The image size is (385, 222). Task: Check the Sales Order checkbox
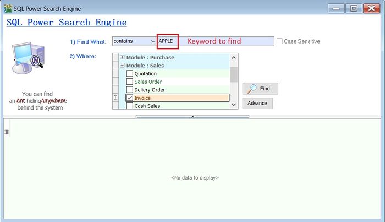(130, 82)
